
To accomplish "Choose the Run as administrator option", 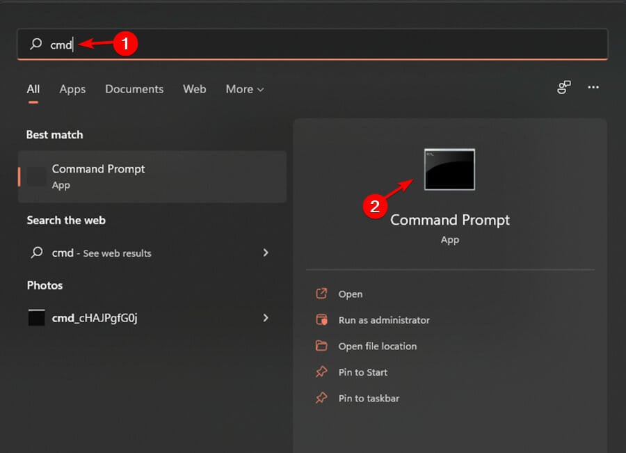I will [x=384, y=320].
